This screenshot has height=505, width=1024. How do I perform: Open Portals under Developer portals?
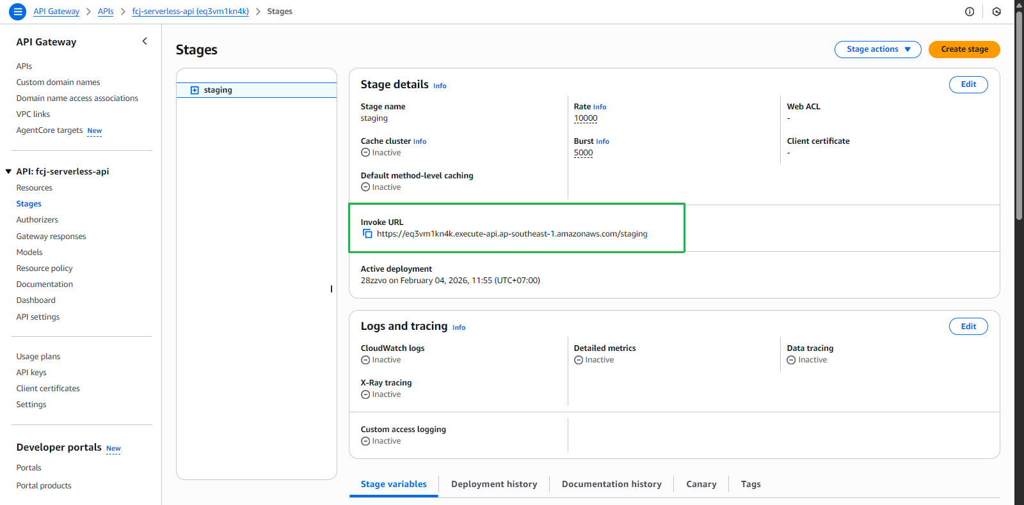pyautogui.click(x=29, y=468)
